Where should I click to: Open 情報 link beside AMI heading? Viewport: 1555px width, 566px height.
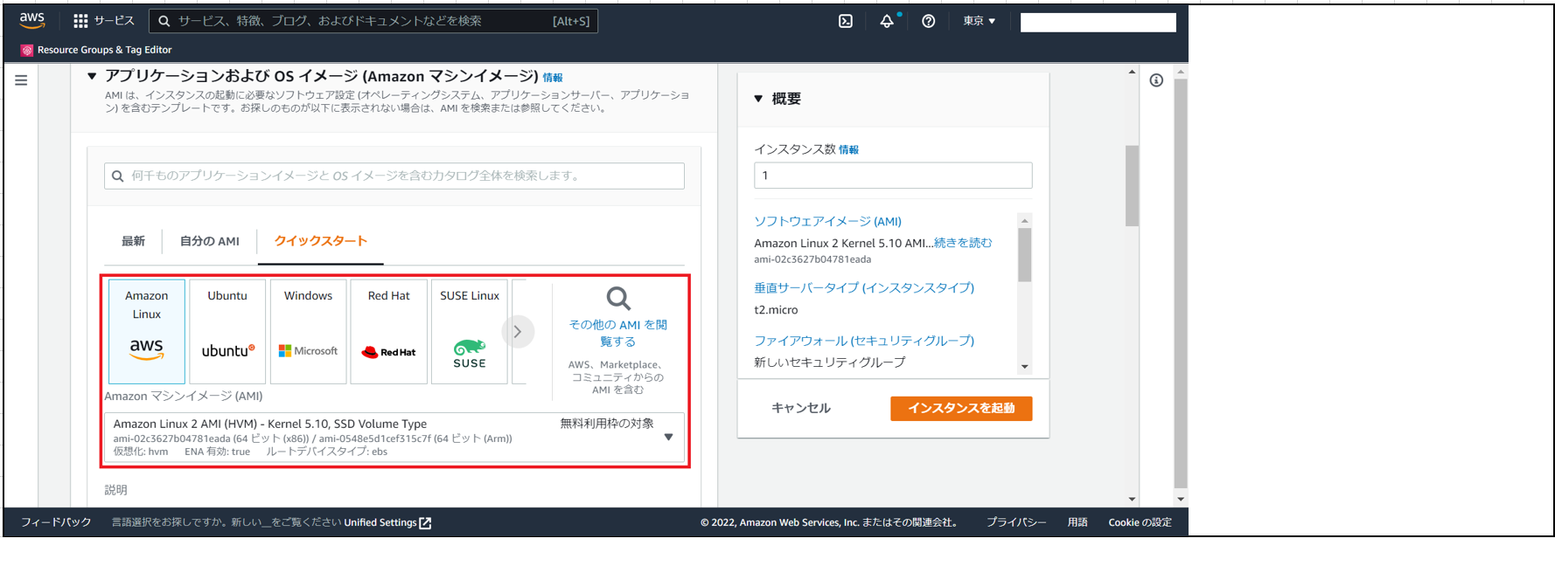click(x=553, y=78)
